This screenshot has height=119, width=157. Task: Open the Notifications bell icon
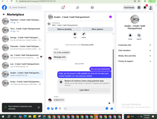tap(145, 8)
